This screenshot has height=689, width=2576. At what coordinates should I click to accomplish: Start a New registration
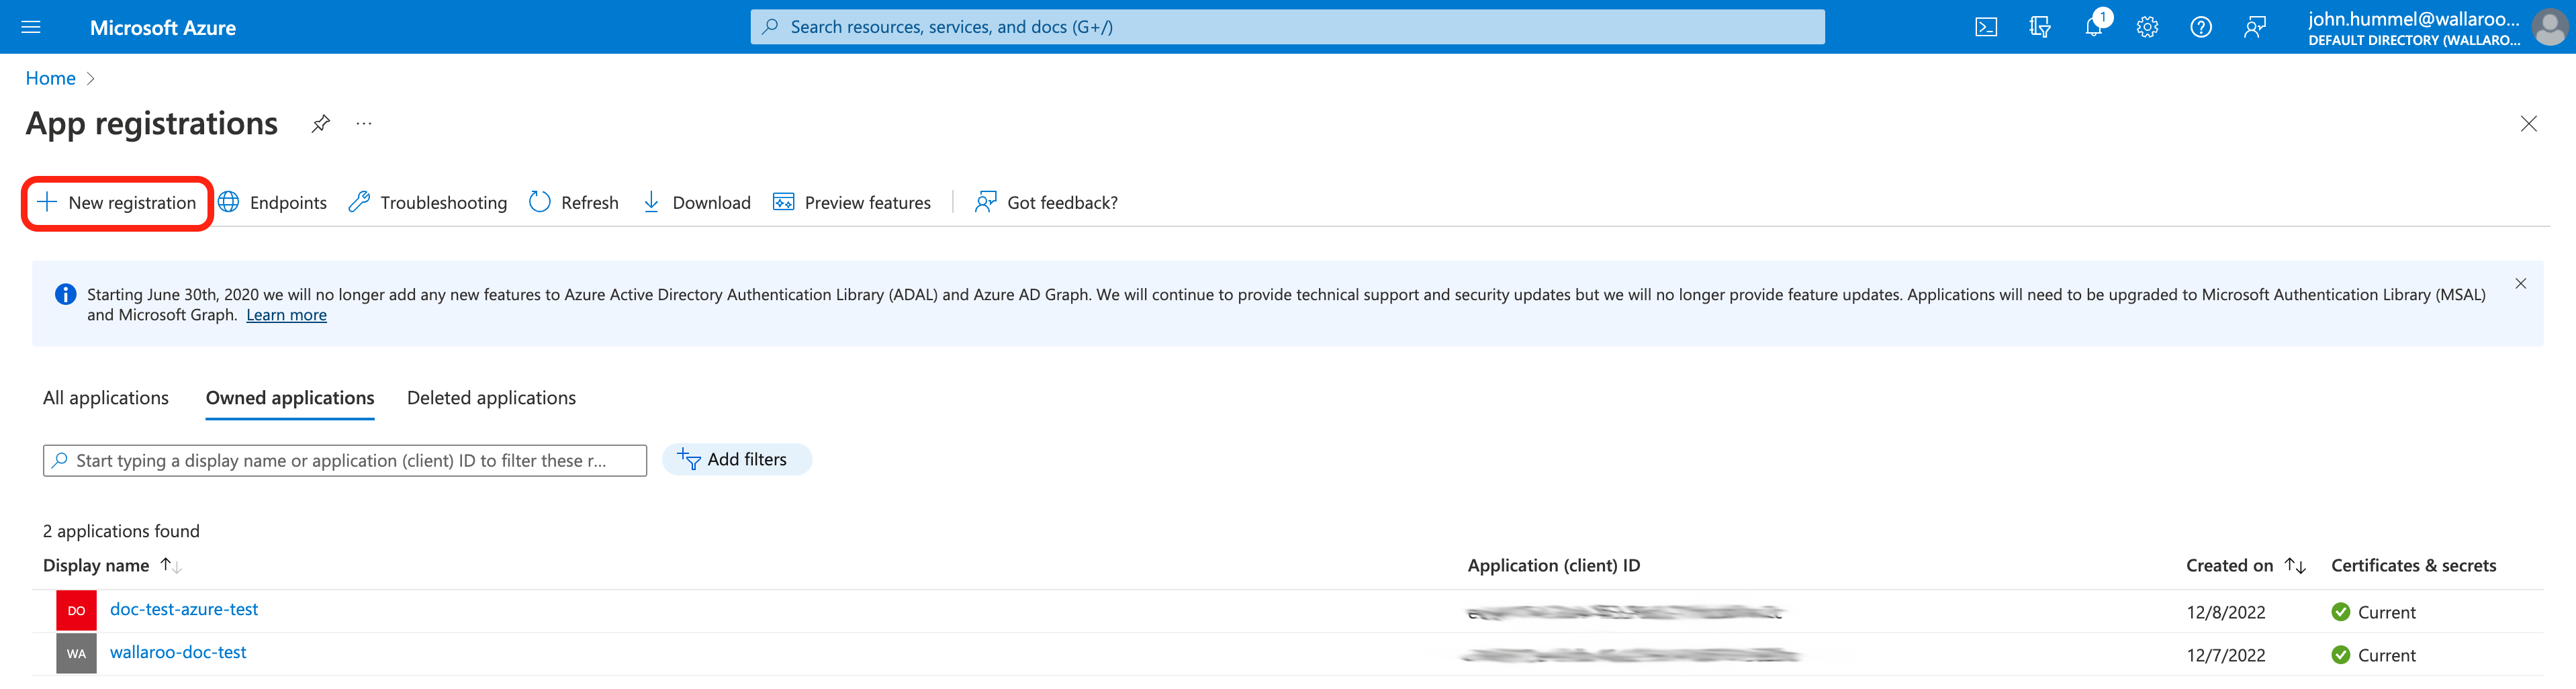[117, 202]
